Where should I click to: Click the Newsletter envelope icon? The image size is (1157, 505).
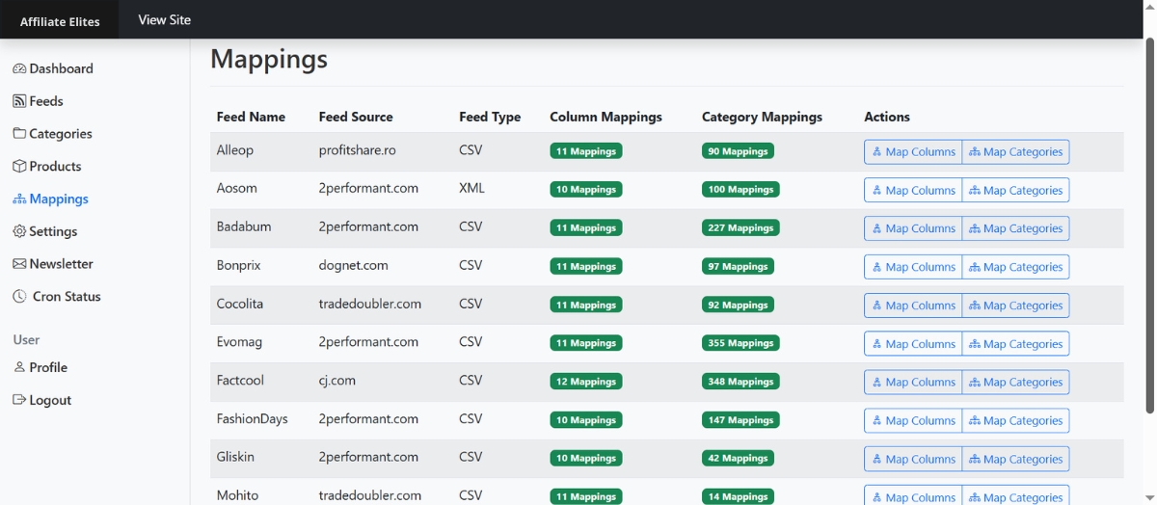(x=19, y=264)
